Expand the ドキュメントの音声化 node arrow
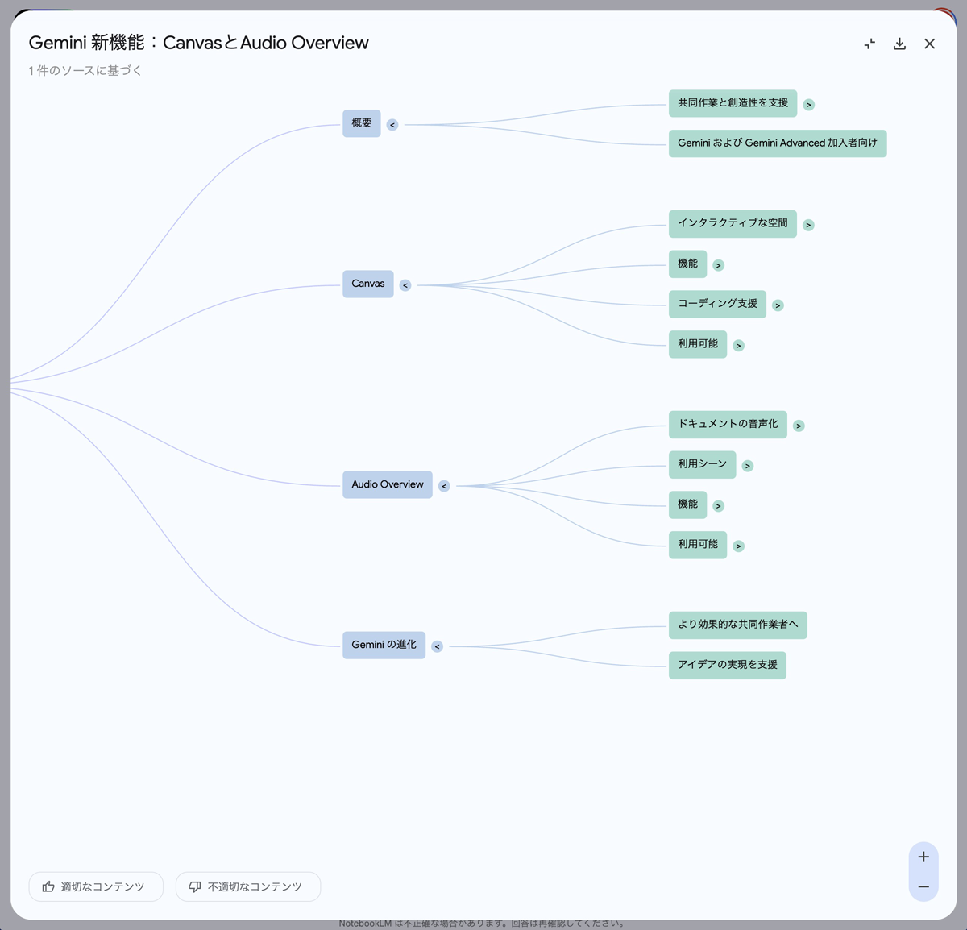This screenshot has width=967, height=930. coord(799,426)
